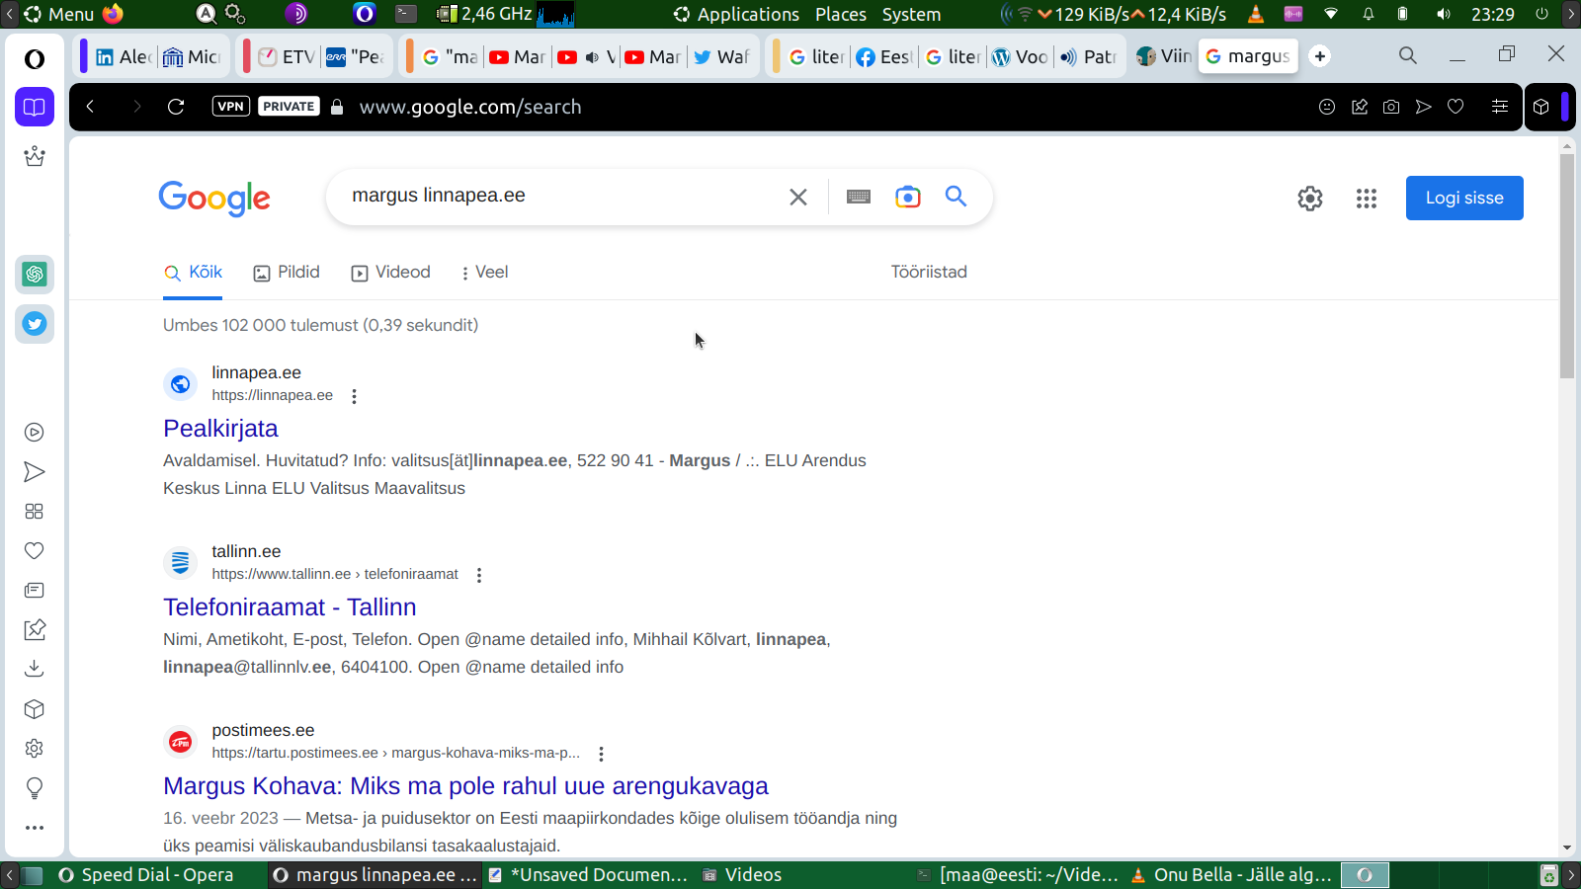Open ChatGPT in the sidebar
Image resolution: width=1581 pixels, height=889 pixels.
tap(35, 275)
